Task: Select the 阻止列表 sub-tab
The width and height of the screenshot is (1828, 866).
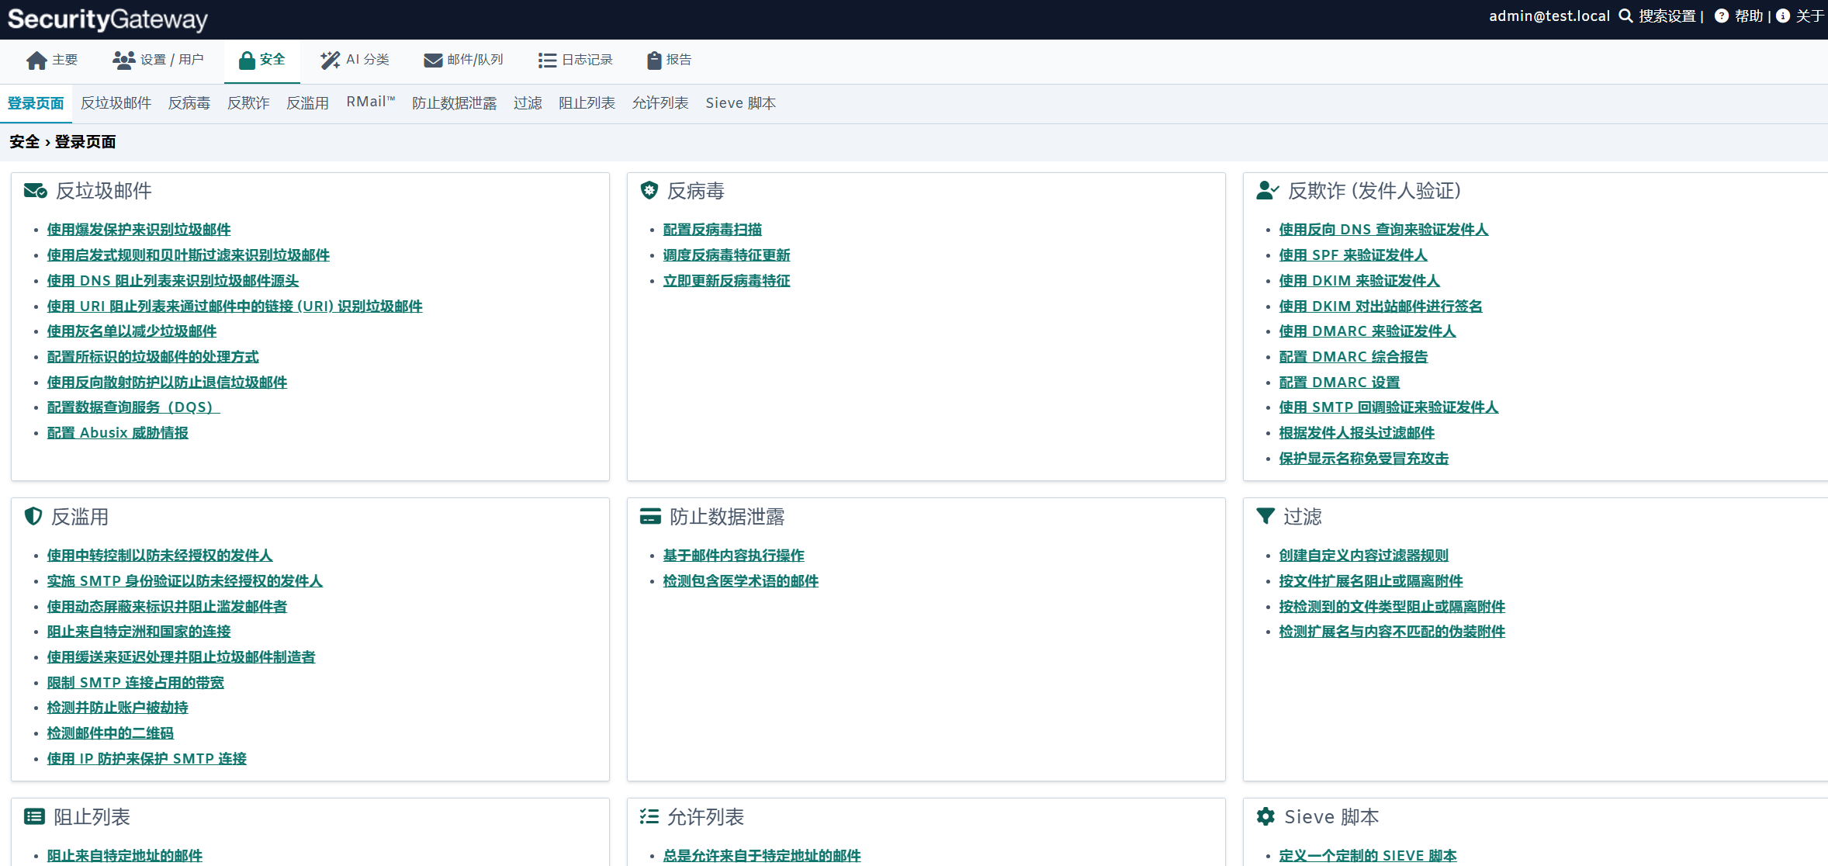Action: [x=587, y=103]
